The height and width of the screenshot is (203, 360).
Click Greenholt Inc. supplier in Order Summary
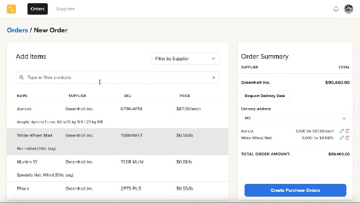click(x=256, y=83)
